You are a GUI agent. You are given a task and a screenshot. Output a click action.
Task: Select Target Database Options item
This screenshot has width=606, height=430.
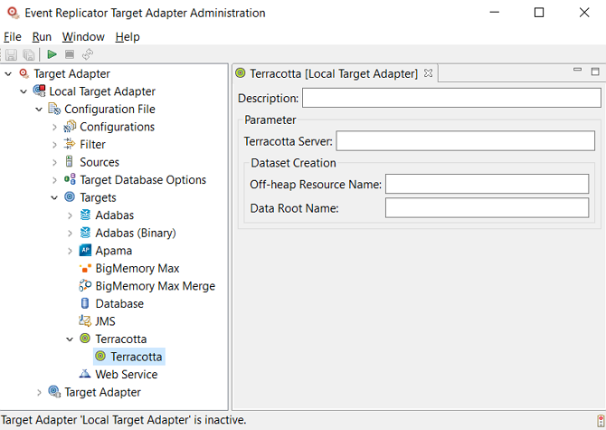[x=143, y=180]
